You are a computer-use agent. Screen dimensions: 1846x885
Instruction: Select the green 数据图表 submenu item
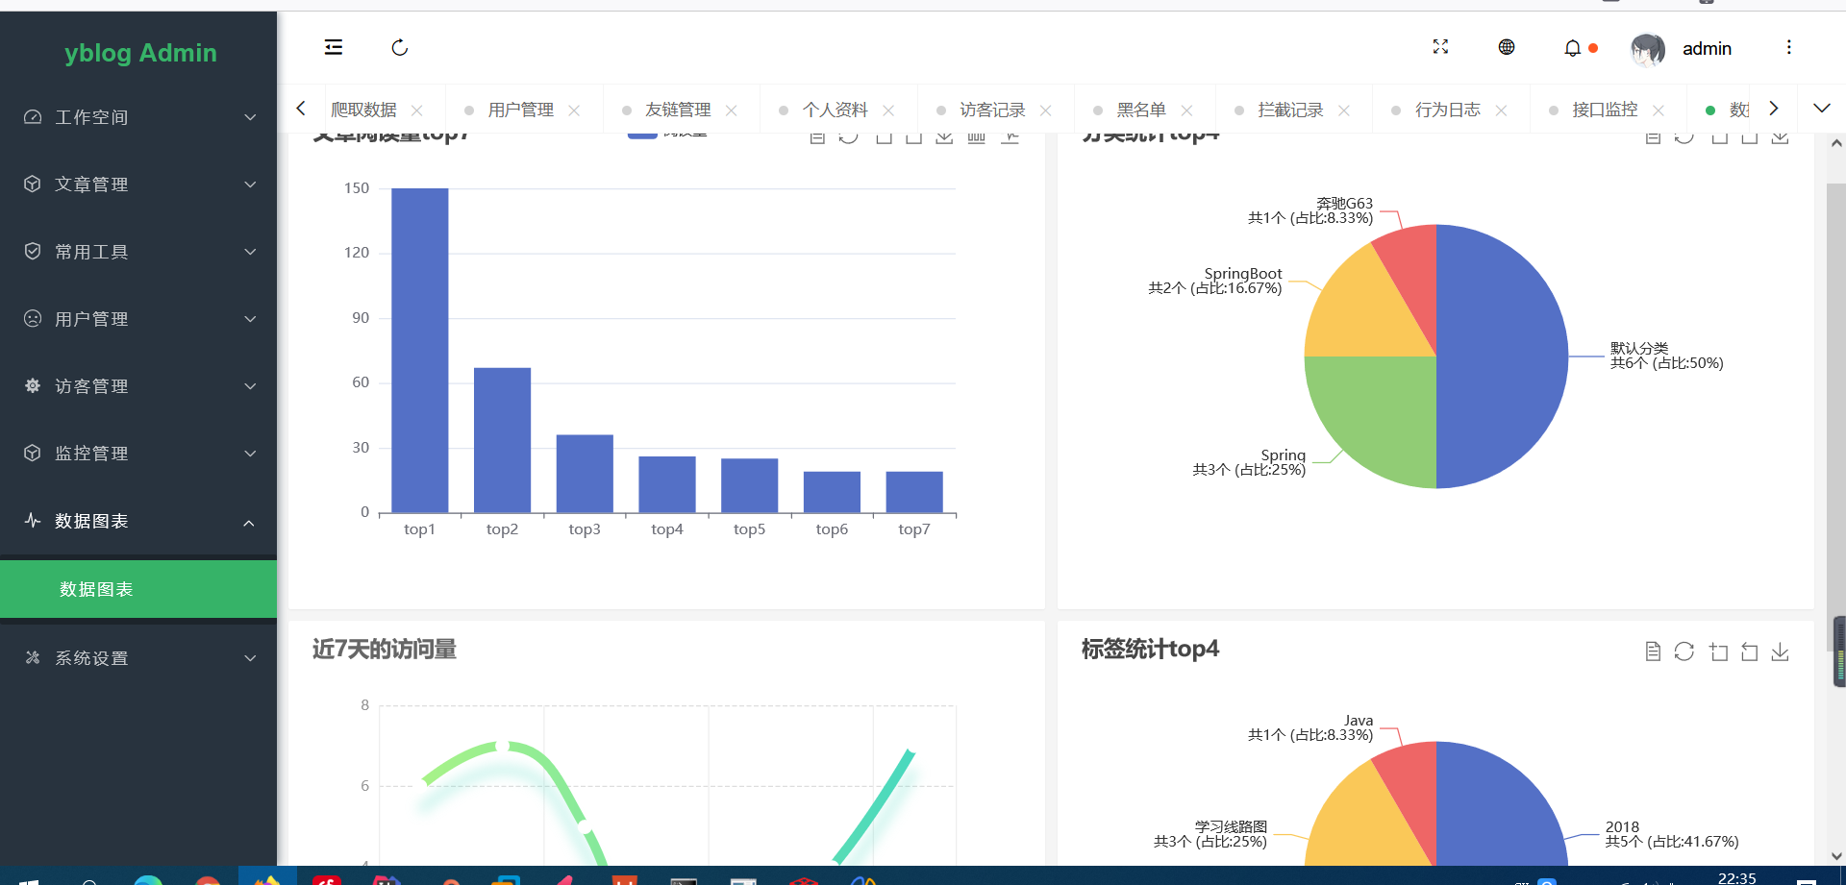click(138, 589)
